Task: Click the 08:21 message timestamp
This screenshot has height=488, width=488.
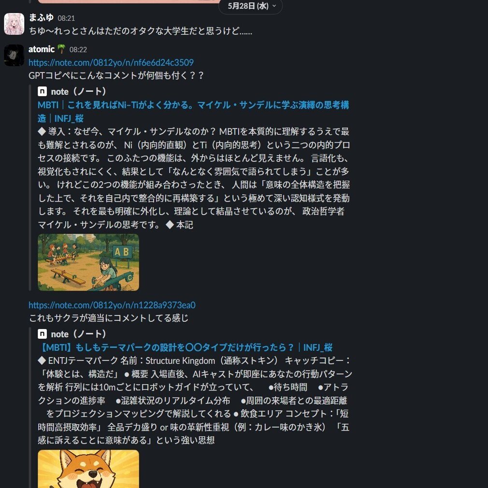Action: pos(66,18)
